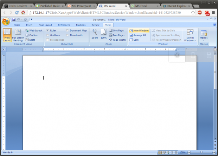Click Words: 0 in status bar
The height and width of the screenshot is (156, 218).
tap(7, 152)
